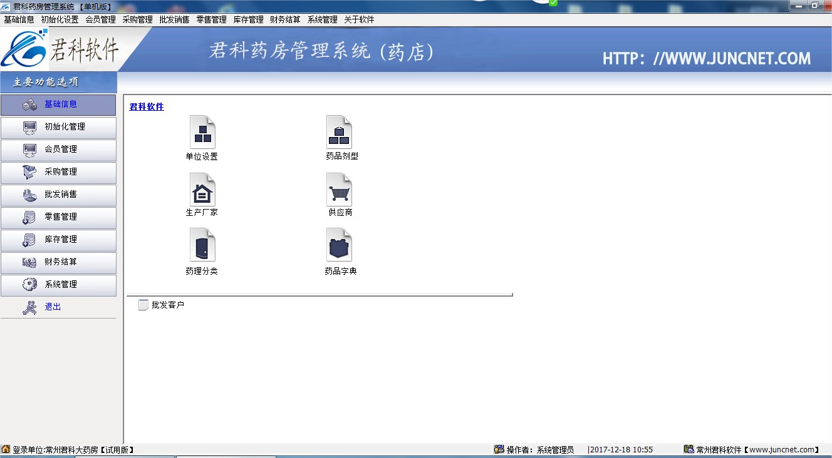Image resolution: width=832 pixels, height=458 pixels.
Task: Select 库存管理 in the sidebar
Action: [x=58, y=240]
